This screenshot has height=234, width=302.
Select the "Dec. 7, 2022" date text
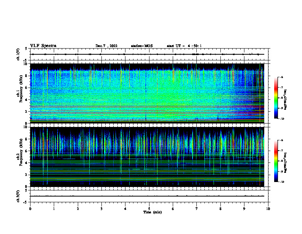[106, 46]
